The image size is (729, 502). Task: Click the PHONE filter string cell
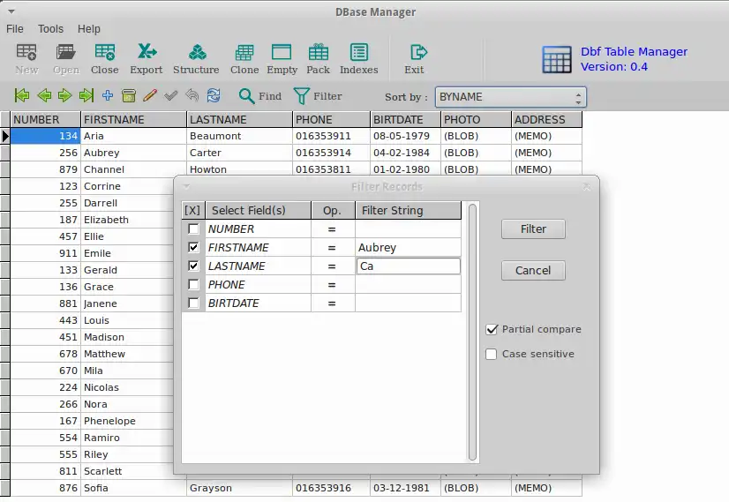click(x=409, y=285)
